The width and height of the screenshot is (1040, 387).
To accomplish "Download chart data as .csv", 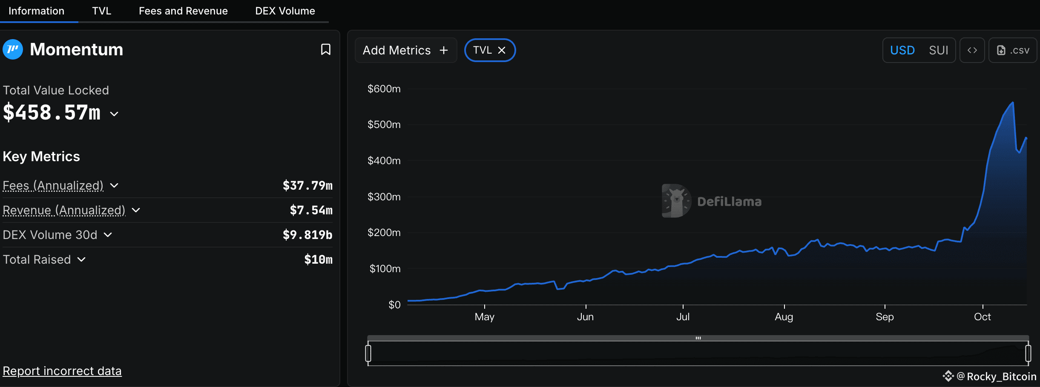I will point(1013,50).
